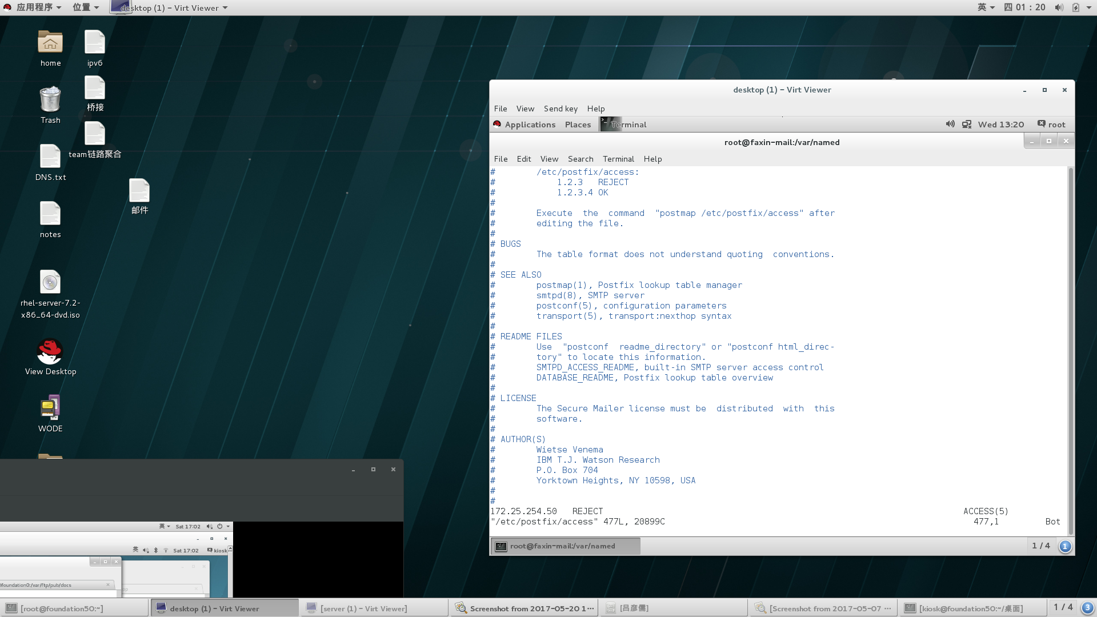Switch to desktop (1) - Virt Viewer taskbar item
This screenshot has width=1097, height=617.
click(224, 608)
